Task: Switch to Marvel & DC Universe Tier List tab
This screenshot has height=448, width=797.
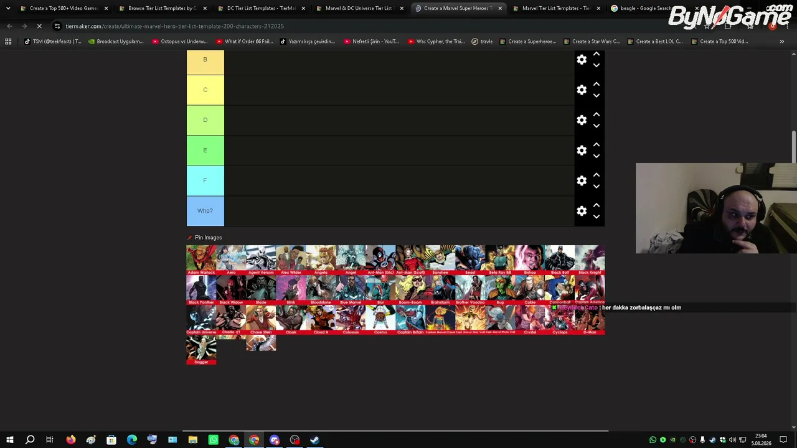Action: click(x=359, y=9)
